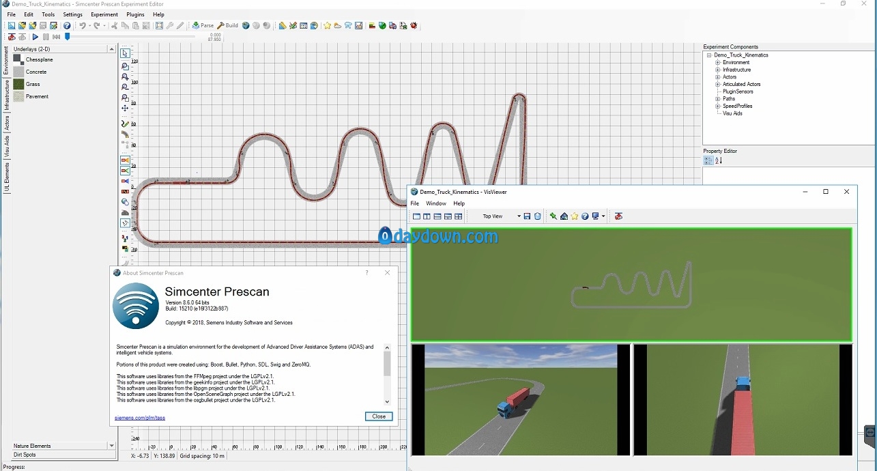Click the home view icon in VisViewer

pyautogui.click(x=564, y=216)
